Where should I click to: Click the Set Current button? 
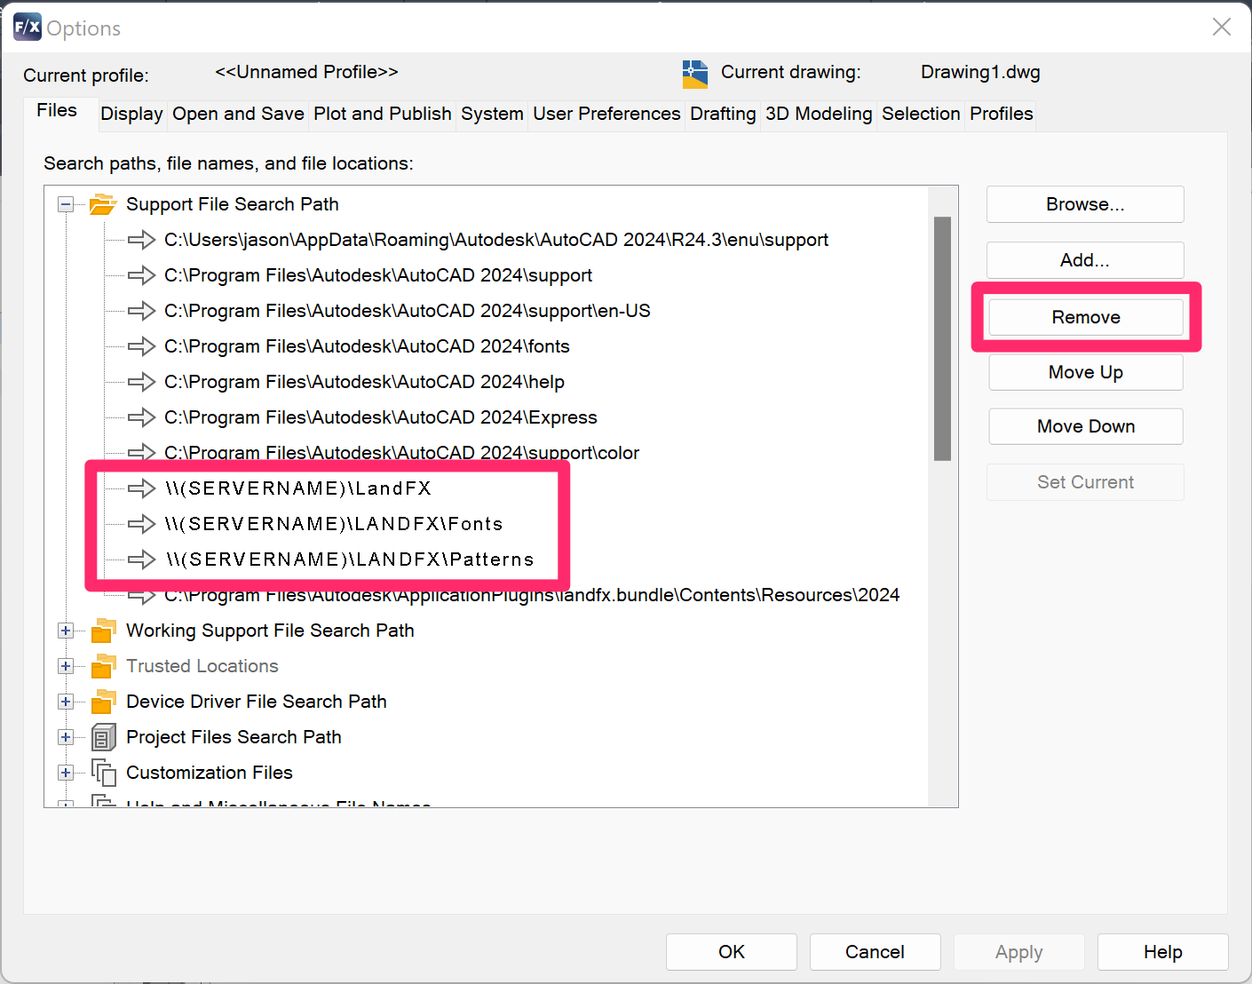tap(1085, 482)
